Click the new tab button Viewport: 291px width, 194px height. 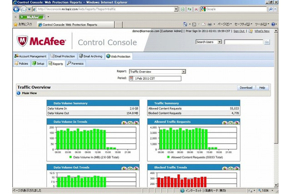coord(119,25)
